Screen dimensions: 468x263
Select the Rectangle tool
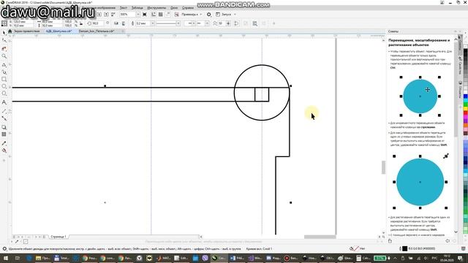(x=4, y=80)
